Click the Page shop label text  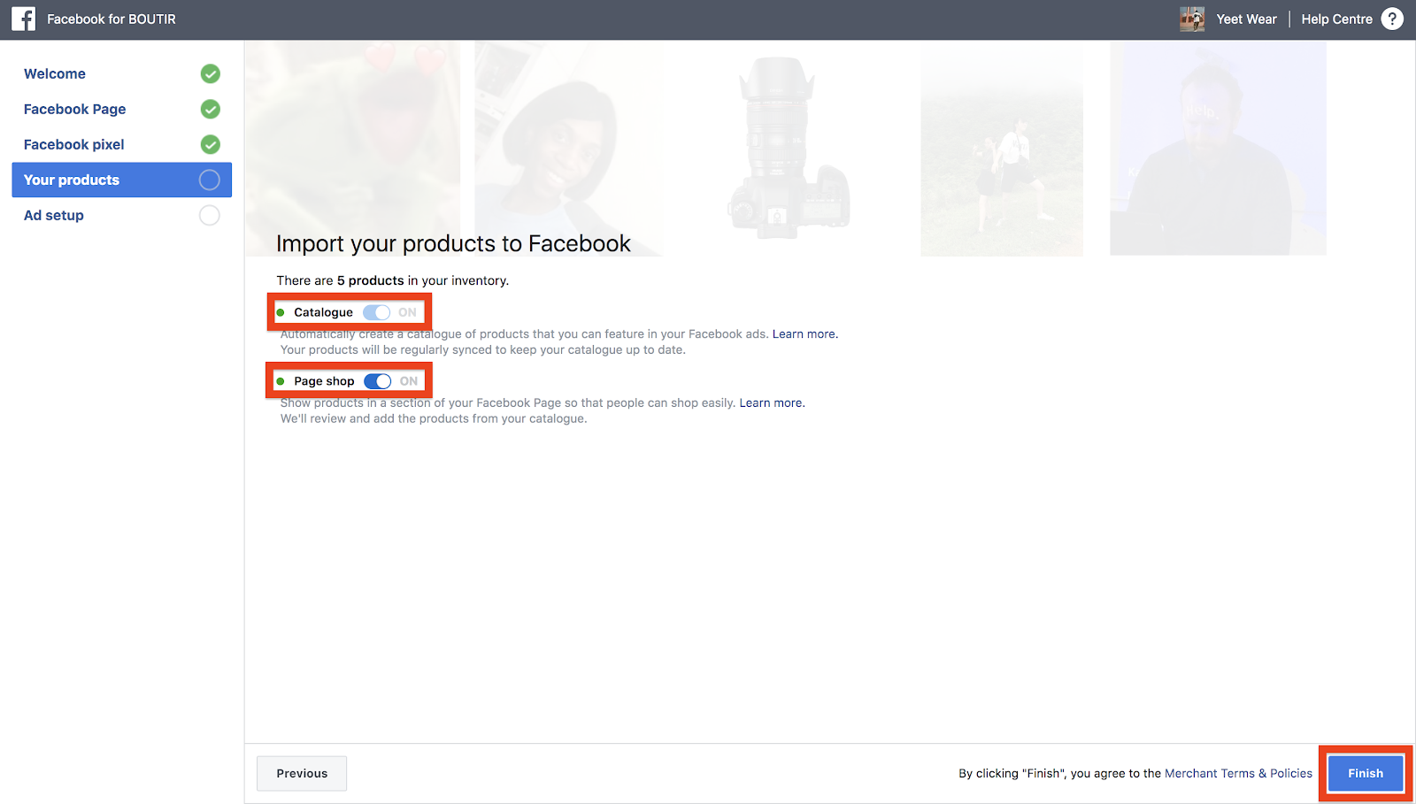tap(324, 381)
